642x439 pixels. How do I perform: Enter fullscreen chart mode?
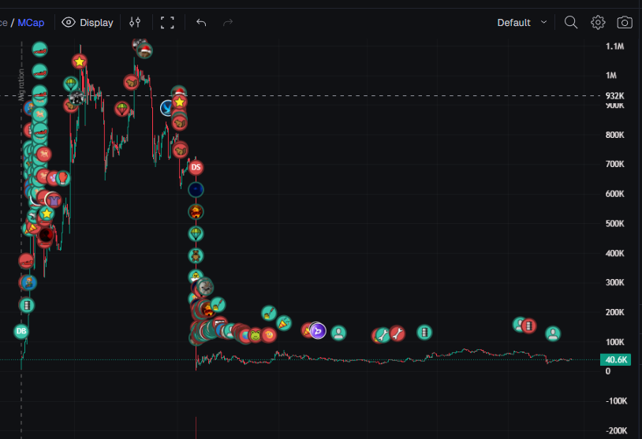[167, 23]
